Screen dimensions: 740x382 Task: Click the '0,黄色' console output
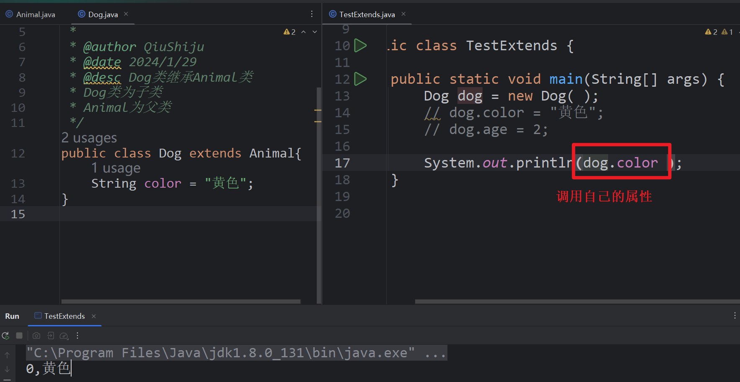48,369
